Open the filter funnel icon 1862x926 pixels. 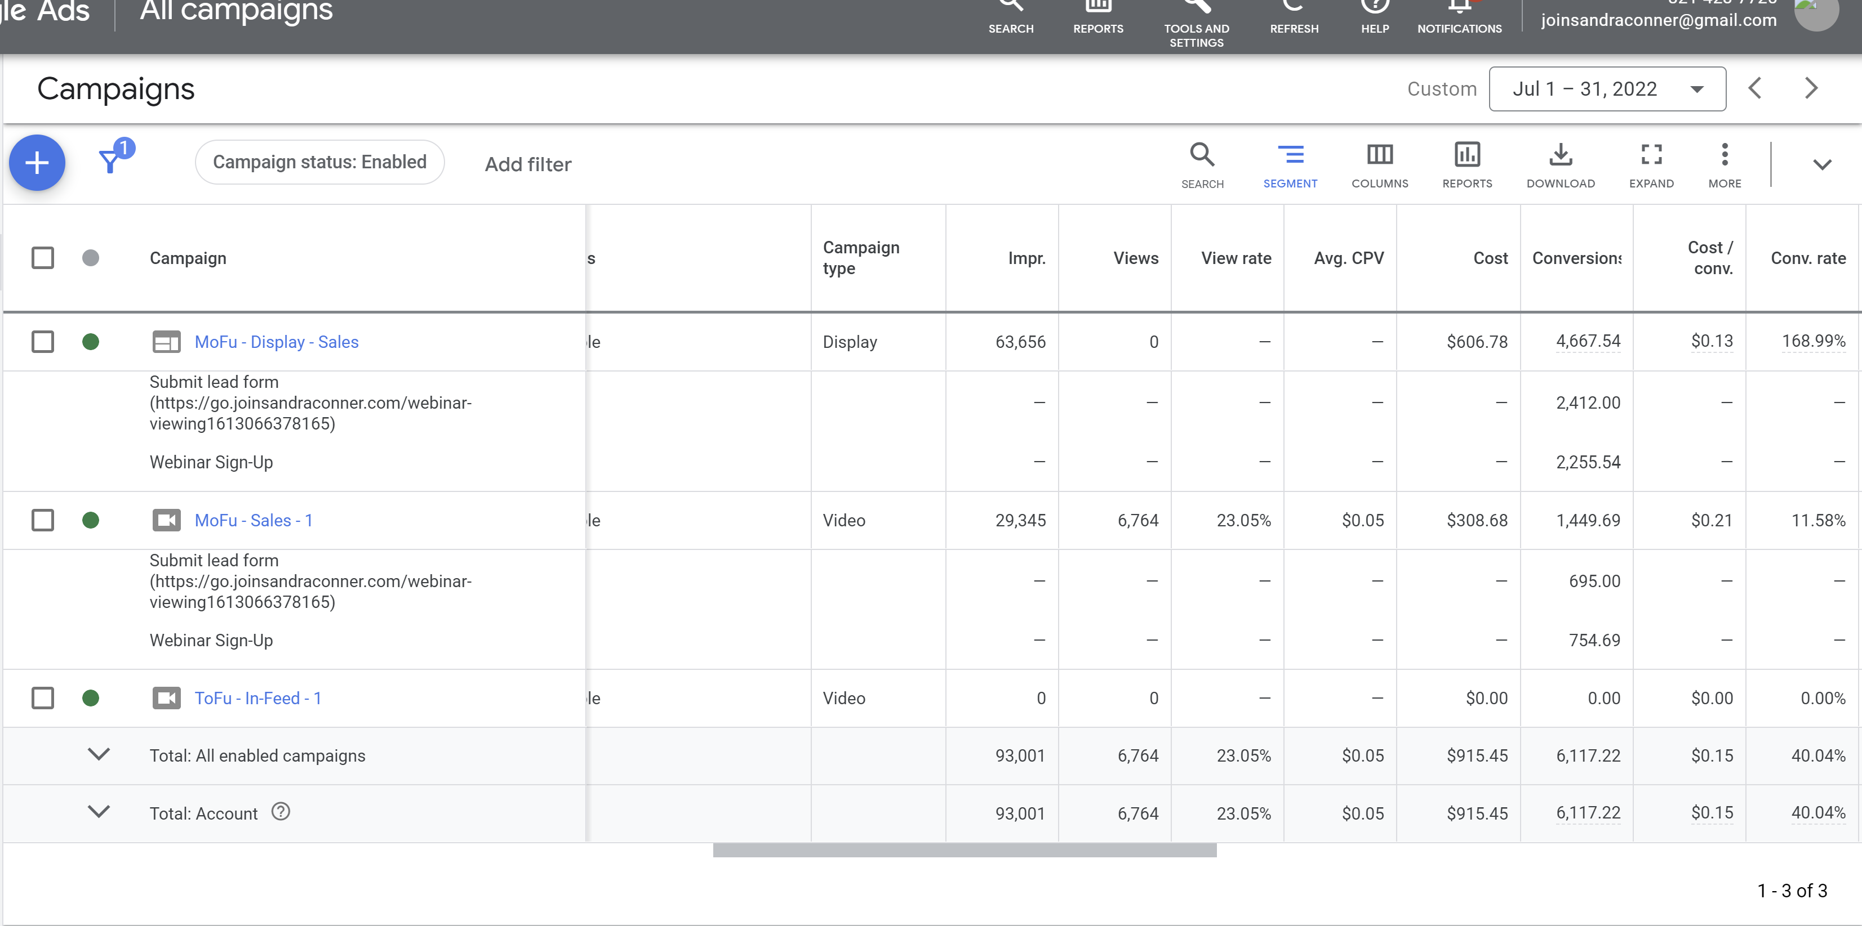(x=110, y=160)
